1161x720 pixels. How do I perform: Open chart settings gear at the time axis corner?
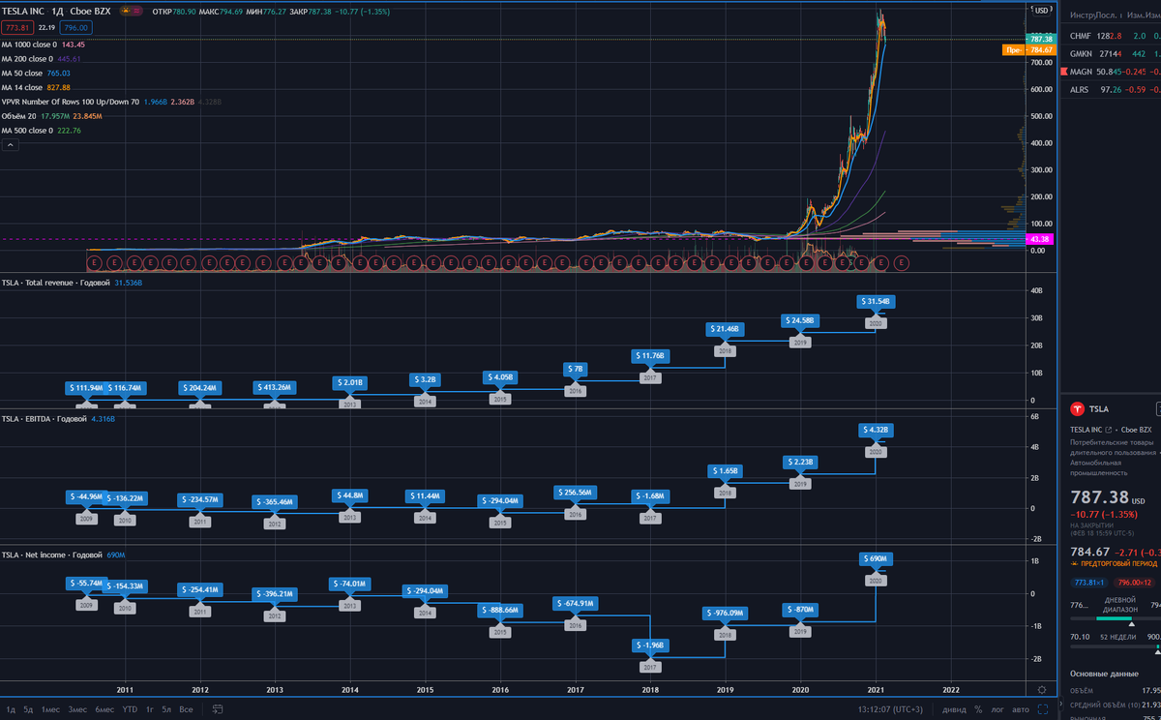1041,689
